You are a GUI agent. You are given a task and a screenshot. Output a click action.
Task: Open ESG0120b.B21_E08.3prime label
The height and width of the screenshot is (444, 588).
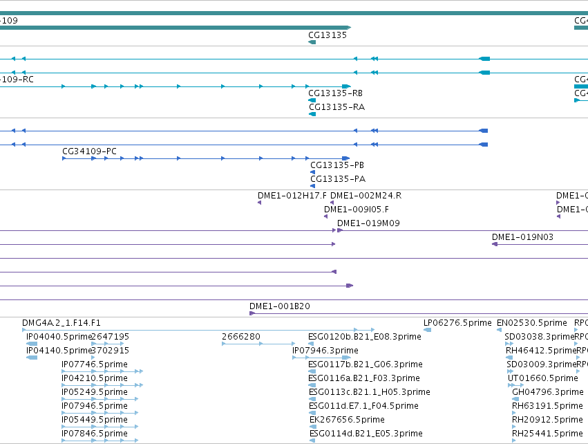[365, 337]
